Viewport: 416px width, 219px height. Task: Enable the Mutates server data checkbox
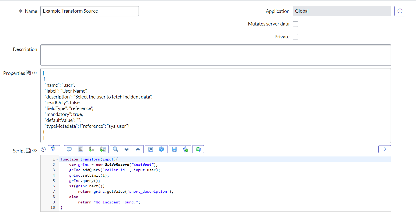[295, 24]
